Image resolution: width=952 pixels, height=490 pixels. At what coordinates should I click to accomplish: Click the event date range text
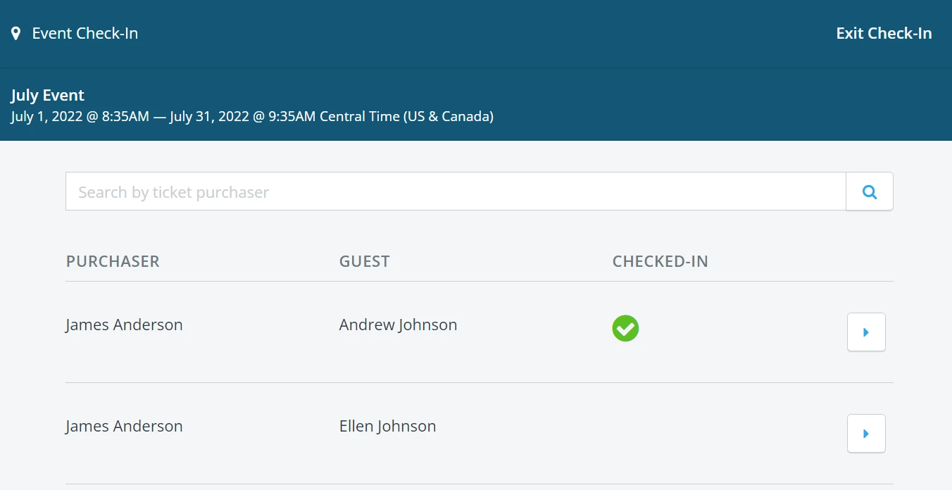click(251, 116)
